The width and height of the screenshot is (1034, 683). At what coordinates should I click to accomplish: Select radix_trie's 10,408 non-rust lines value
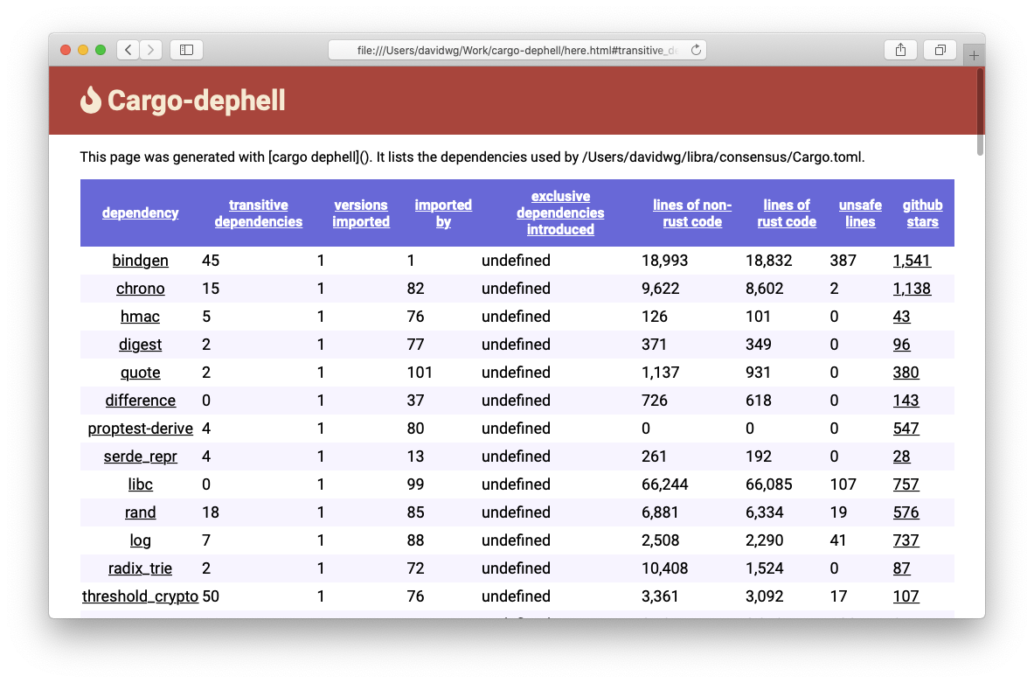664,568
